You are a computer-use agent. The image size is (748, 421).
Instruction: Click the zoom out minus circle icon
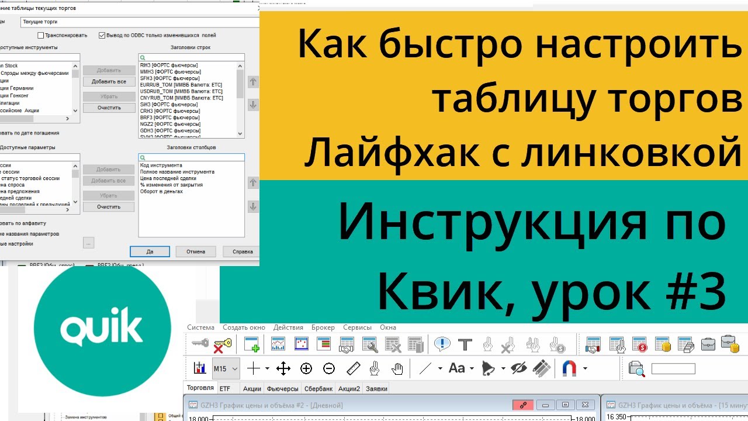[329, 368]
